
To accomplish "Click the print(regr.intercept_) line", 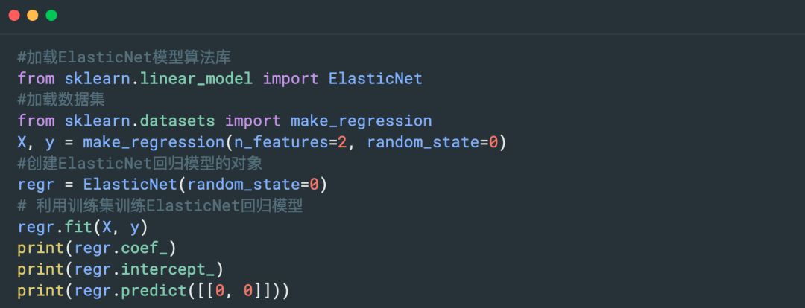I will pyautogui.click(x=120, y=269).
